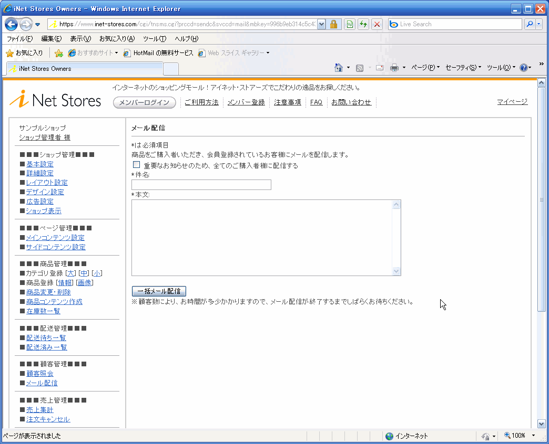Enable send to all purchasers checkbox
549x444 pixels.
[x=137, y=165]
